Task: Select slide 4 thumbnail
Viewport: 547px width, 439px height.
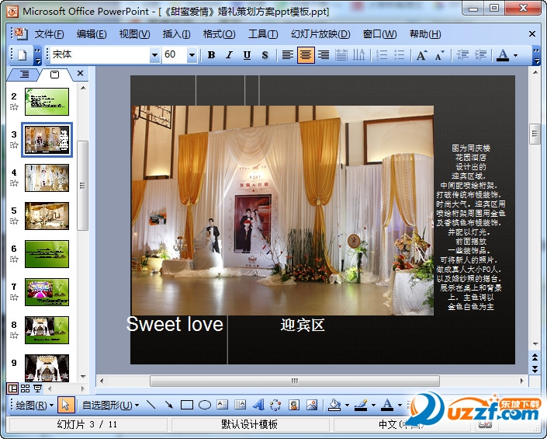Action: tap(47, 178)
